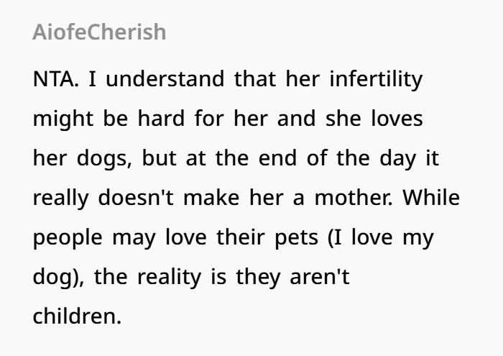The width and height of the screenshot is (503, 356).
Task: Click the word reality in the comment
Action: 169,277
